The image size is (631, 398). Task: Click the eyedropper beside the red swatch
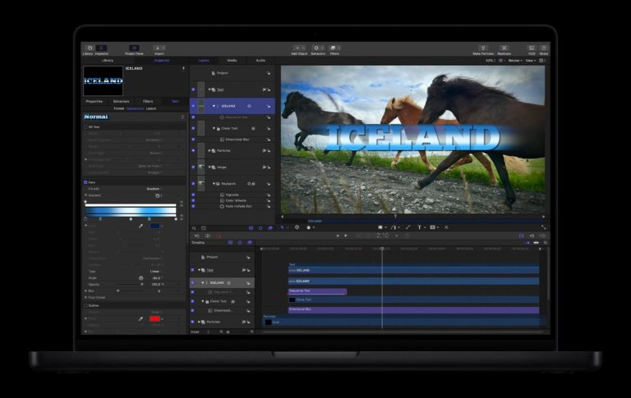pyautogui.click(x=140, y=318)
